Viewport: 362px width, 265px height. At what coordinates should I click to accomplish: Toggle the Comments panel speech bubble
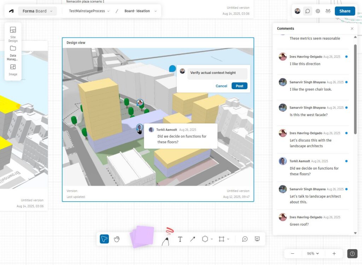point(308,11)
